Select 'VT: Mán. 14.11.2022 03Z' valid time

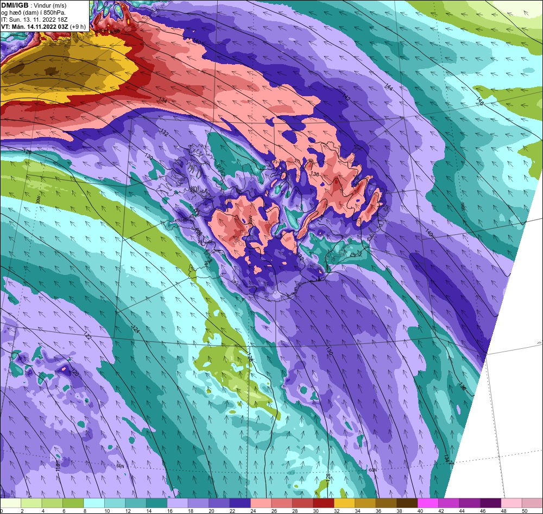click(x=35, y=27)
